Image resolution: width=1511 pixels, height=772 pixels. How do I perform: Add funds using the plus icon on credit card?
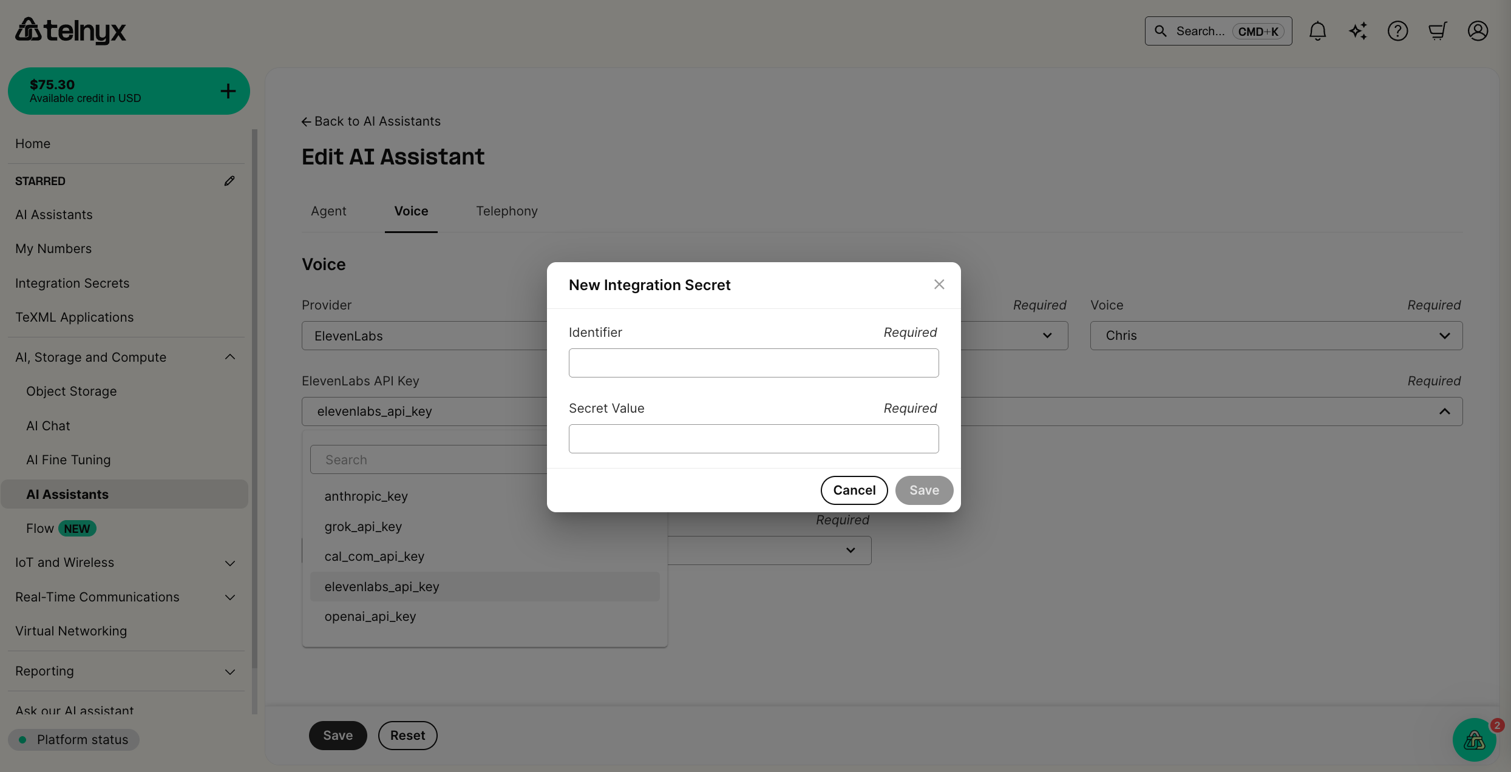228,90
